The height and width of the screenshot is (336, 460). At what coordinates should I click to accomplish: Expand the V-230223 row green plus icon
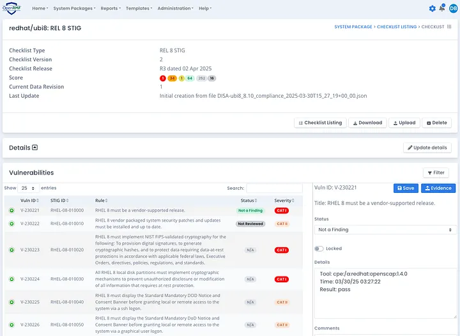[x=11, y=250]
